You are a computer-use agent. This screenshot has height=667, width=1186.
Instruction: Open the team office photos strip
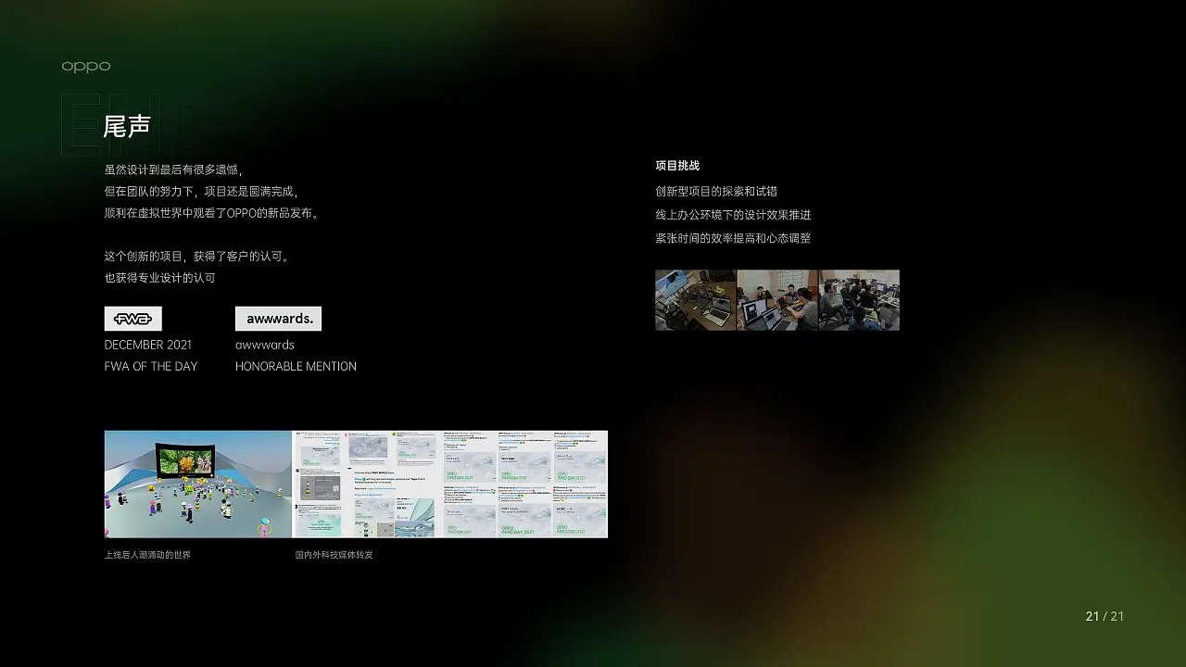point(777,300)
